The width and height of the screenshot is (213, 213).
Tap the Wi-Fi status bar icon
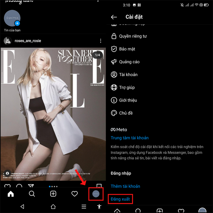coord(197,5)
